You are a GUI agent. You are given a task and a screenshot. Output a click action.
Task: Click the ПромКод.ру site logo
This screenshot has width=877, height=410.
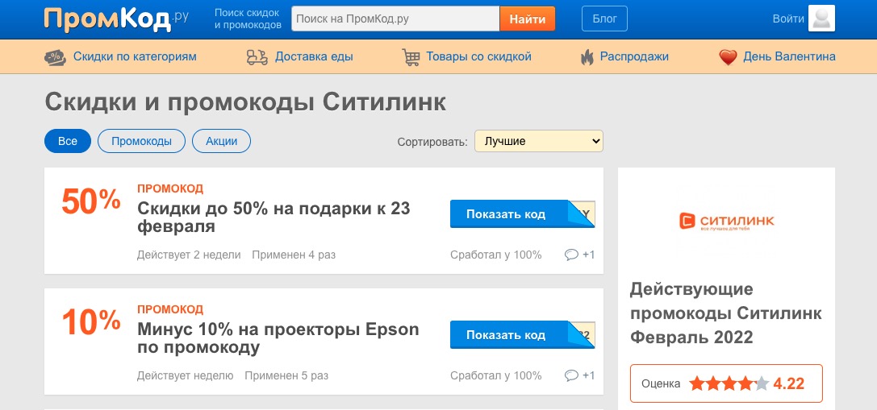115,19
